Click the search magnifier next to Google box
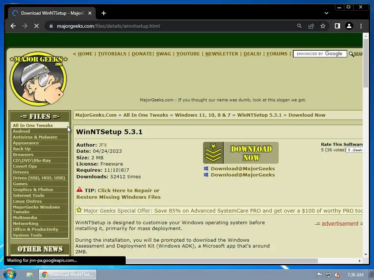Screen dimensions: 374x280 pyautogui.click(x=351, y=54)
